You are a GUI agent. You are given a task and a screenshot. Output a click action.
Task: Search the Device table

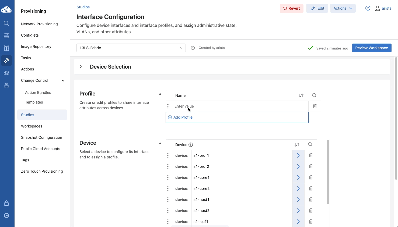310,145
